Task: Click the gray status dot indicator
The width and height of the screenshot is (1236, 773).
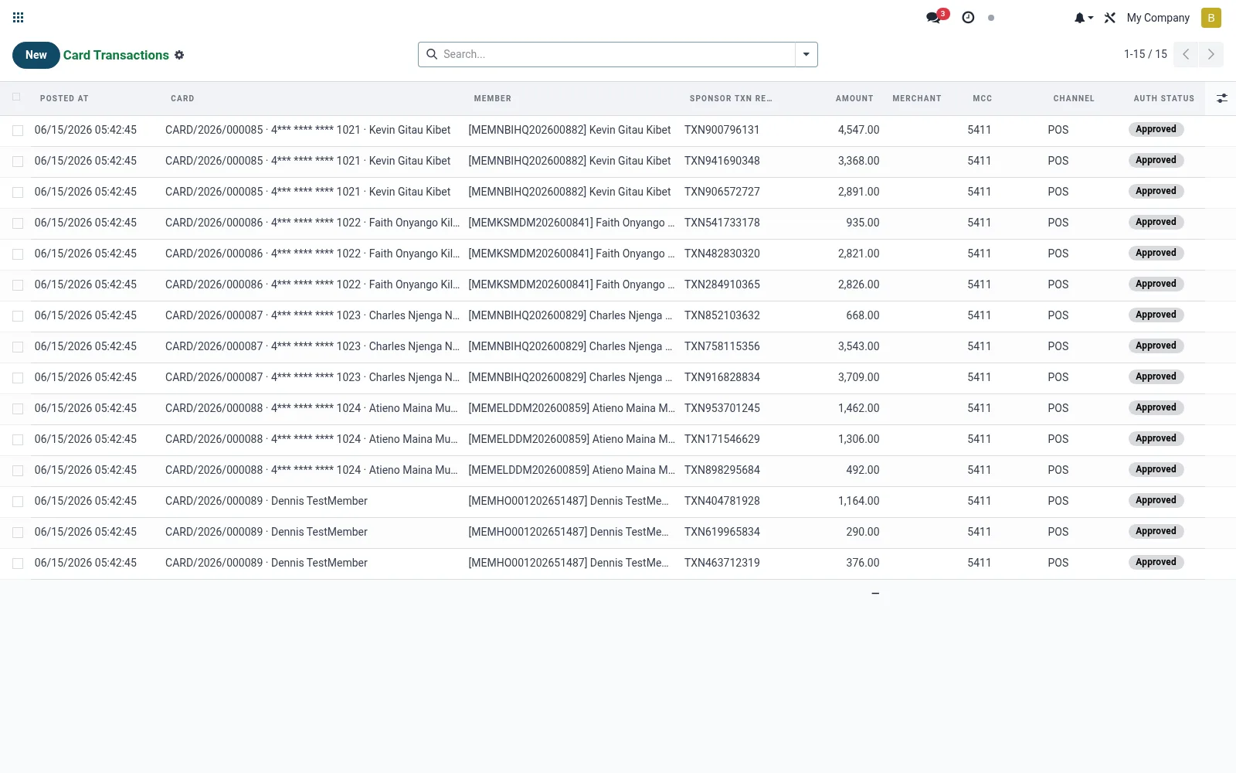Action: click(991, 18)
